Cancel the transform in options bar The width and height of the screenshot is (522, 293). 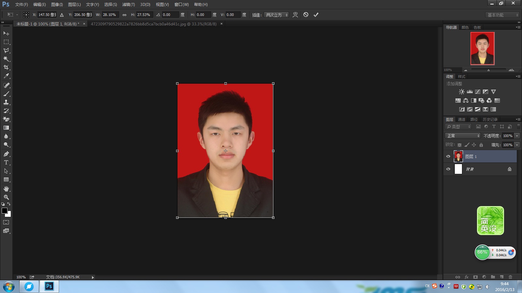[x=306, y=15]
